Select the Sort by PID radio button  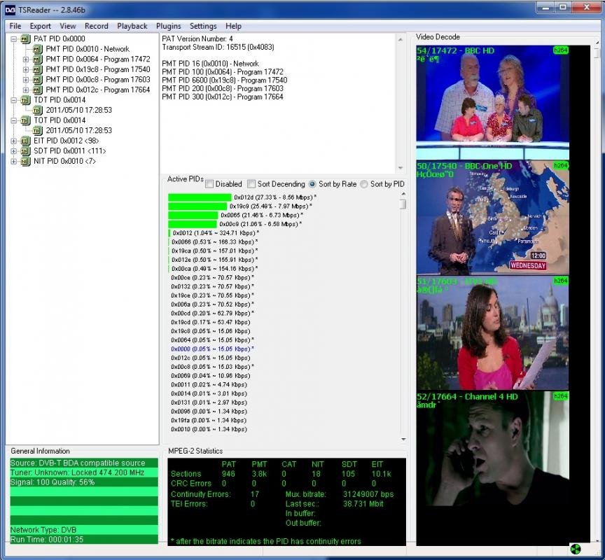(364, 184)
